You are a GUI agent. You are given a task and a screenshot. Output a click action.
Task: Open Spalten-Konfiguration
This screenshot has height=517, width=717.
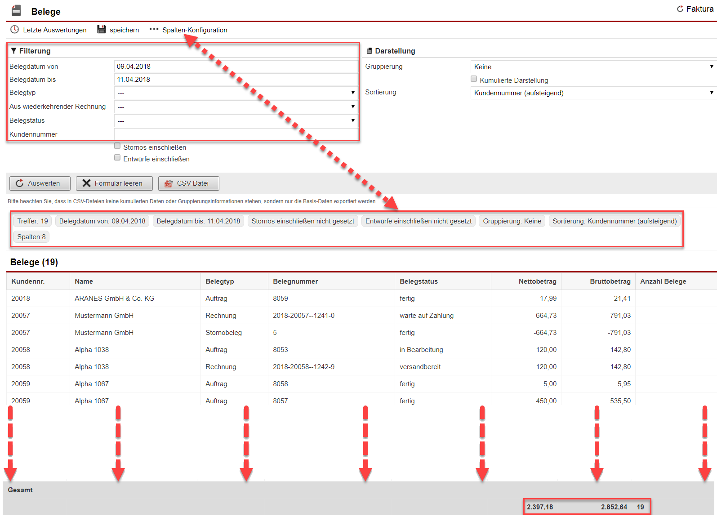[195, 30]
